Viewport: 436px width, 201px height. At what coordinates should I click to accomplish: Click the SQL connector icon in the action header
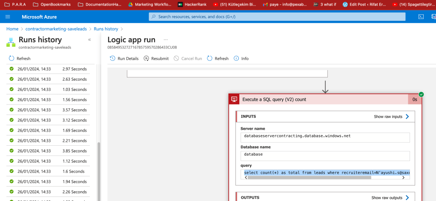234,99
